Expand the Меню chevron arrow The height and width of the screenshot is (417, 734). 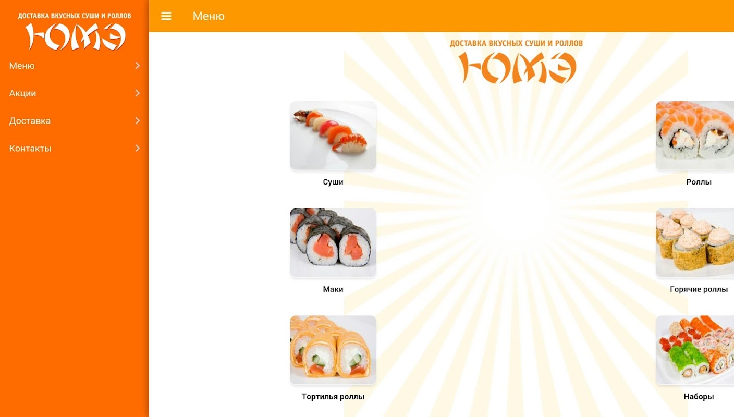click(x=138, y=66)
